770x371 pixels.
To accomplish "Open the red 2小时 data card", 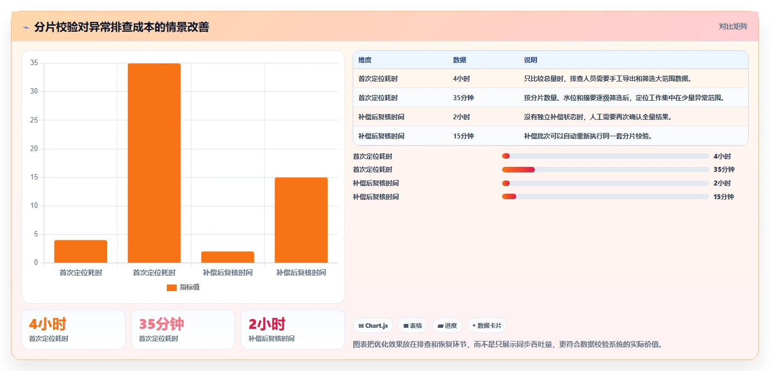I will [x=293, y=329].
